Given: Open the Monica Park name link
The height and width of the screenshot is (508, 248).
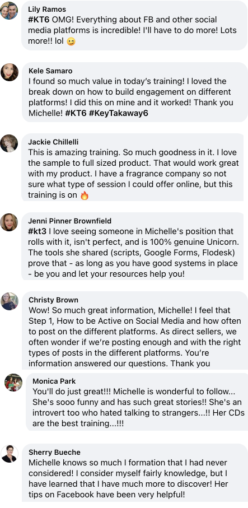Looking at the screenshot, I should coord(54,381).
